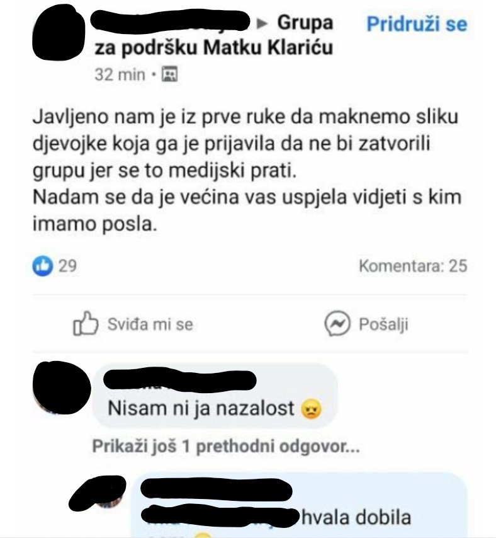The height and width of the screenshot is (538, 496).
Task: Open the redacted post author name
Action: [x=171, y=22]
